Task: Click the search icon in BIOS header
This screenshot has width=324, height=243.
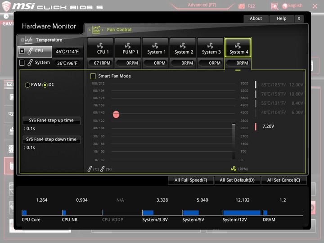Action: (274, 6)
